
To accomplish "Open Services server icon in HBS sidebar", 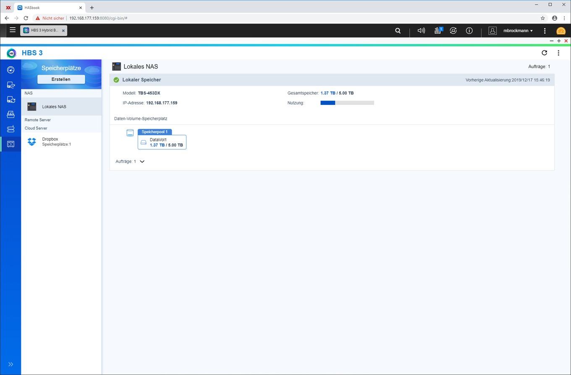I will coord(10,129).
